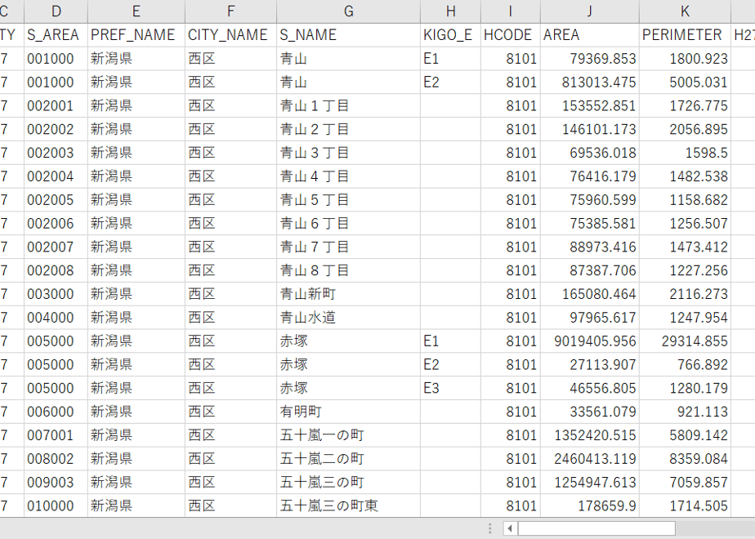Select cell 青山４丁目
The image size is (755, 539).
click(349, 176)
